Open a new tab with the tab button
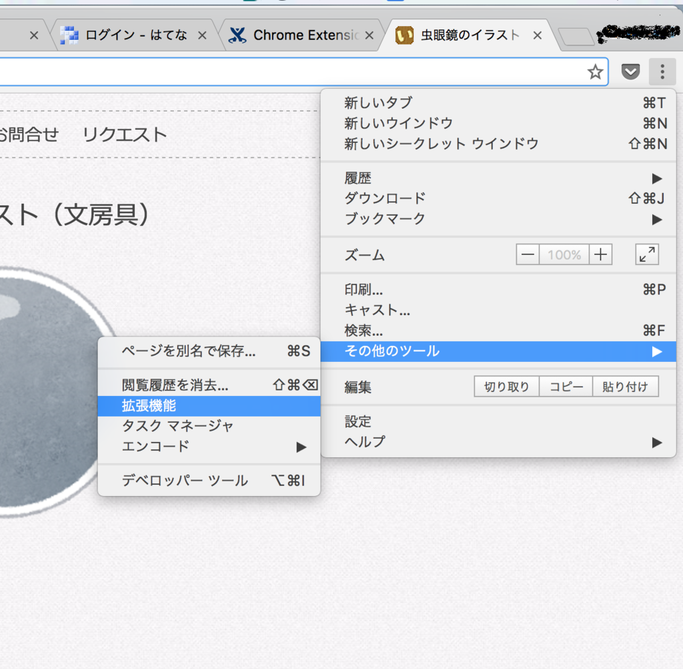This screenshot has width=683, height=669. (576, 37)
